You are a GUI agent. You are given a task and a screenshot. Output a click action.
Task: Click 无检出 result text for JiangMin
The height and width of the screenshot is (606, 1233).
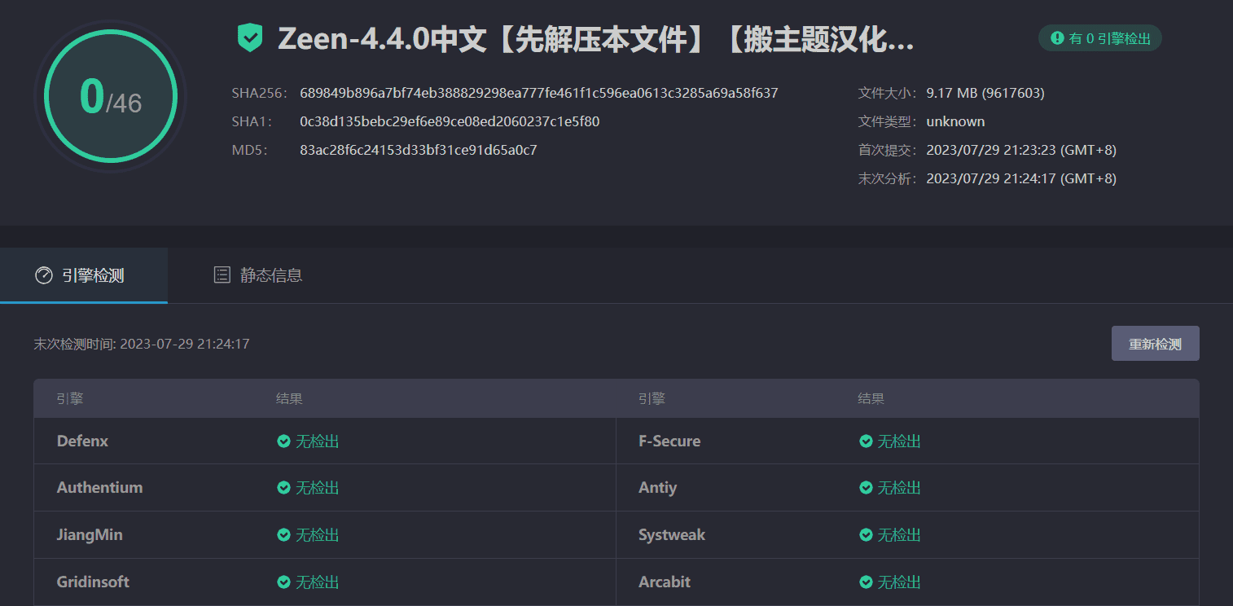click(317, 535)
